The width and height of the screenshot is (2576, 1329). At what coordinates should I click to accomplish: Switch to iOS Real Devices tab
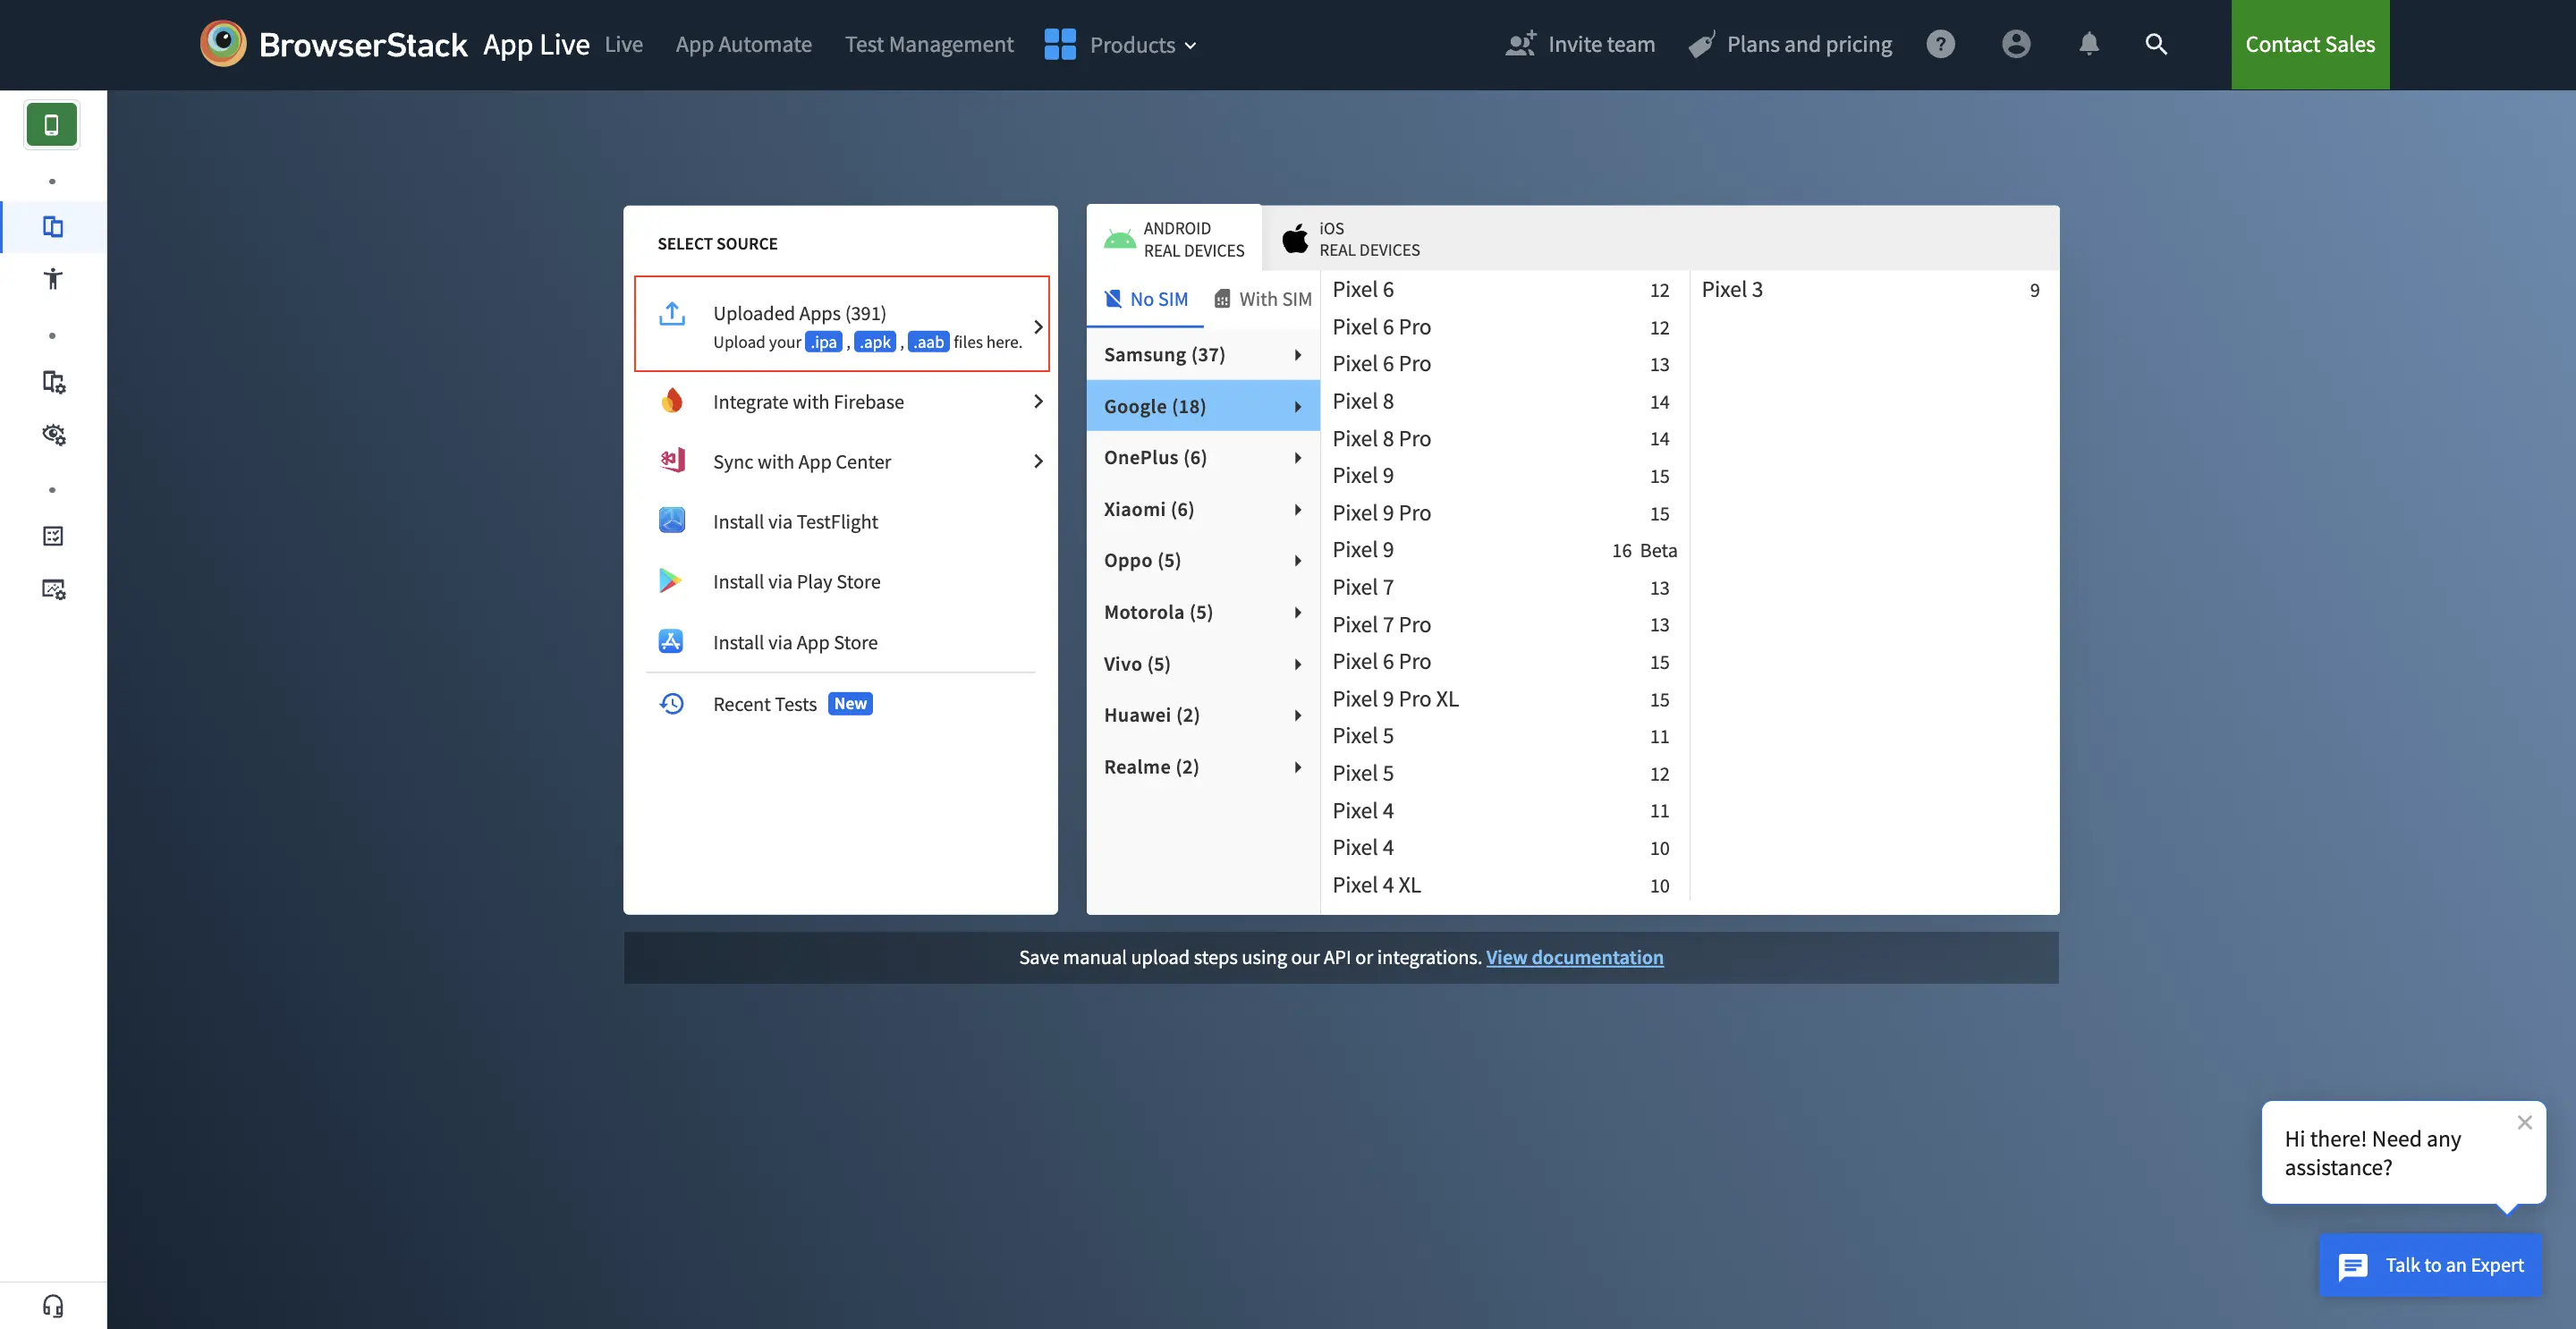(x=1351, y=239)
